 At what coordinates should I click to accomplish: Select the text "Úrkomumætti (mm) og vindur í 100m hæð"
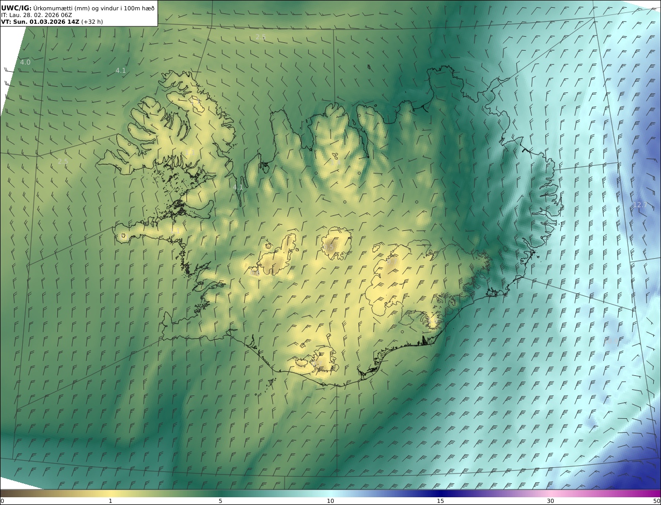coord(94,8)
